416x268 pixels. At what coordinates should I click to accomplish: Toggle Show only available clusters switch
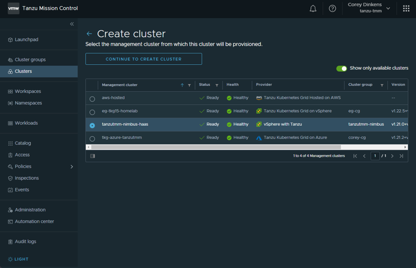click(341, 69)
